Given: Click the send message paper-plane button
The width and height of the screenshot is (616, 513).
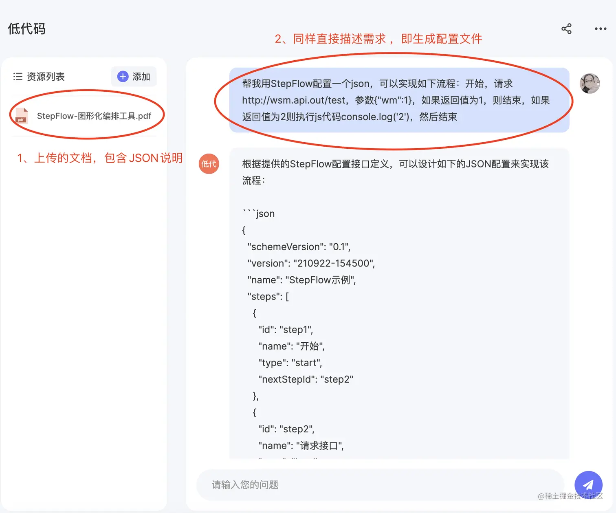Looking at the screenshot, I should coord(588,485).
